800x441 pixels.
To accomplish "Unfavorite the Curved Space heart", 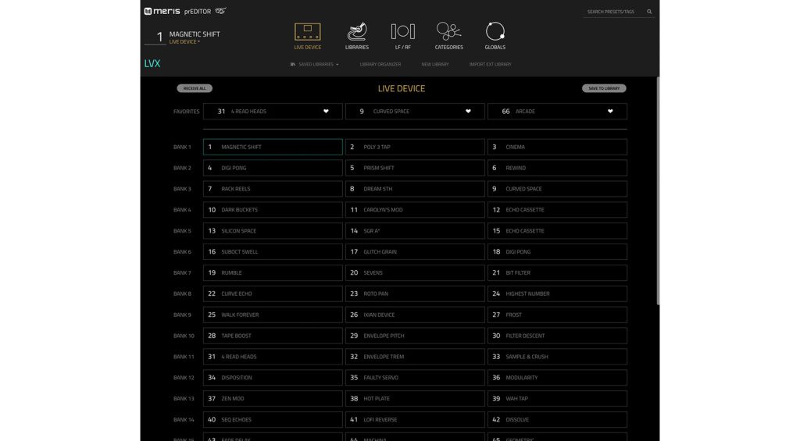I will coord(468,111).
